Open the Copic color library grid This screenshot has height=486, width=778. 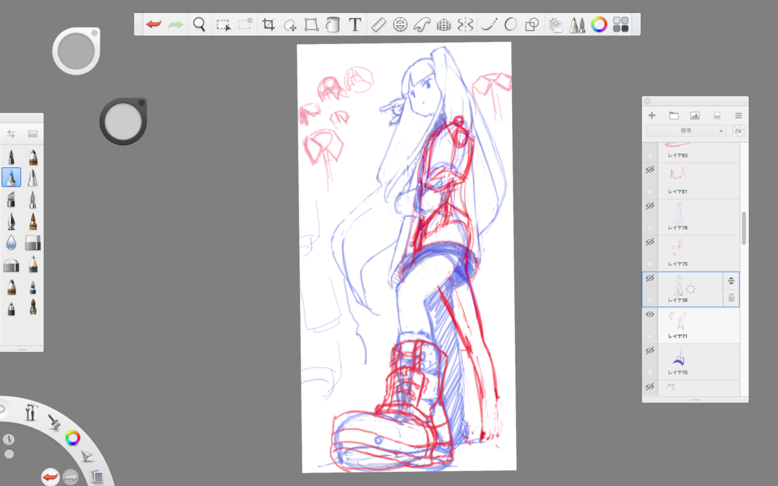click(x=620, y=25)
